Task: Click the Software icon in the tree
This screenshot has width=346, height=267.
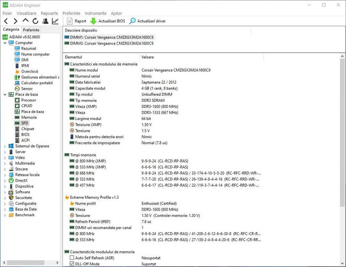Action: (11, 192)
